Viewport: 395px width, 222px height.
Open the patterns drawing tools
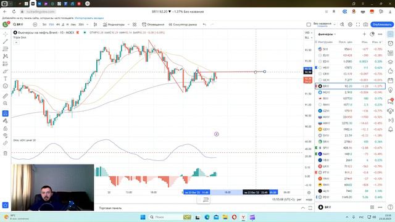[6, 56]
